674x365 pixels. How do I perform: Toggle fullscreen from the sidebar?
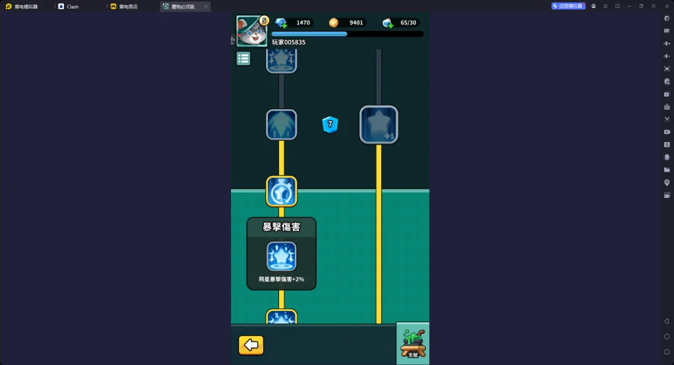point(667,68)
